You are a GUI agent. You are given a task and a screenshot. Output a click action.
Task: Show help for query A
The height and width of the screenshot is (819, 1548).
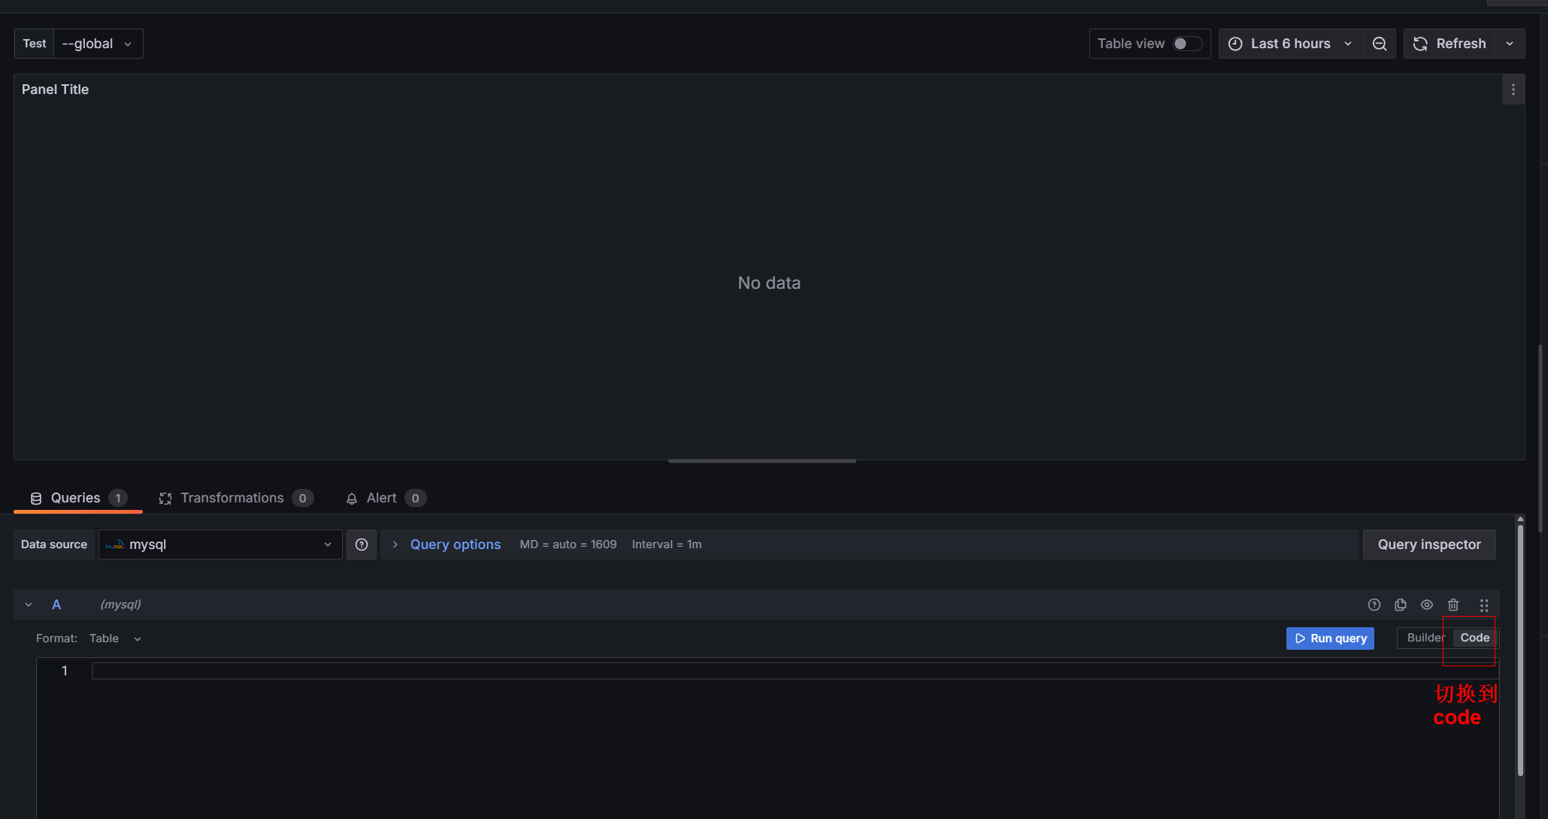1374,605
